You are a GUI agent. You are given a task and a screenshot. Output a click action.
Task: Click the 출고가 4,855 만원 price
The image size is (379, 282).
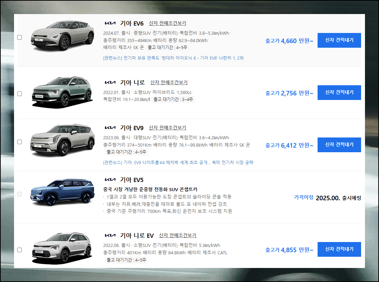click(x=289, y=250)
